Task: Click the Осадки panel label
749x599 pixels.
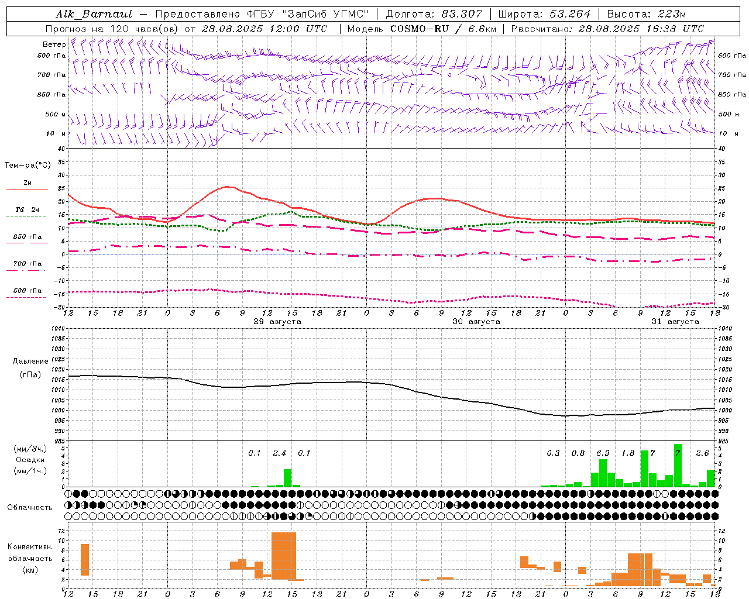Action: (30, 460)
